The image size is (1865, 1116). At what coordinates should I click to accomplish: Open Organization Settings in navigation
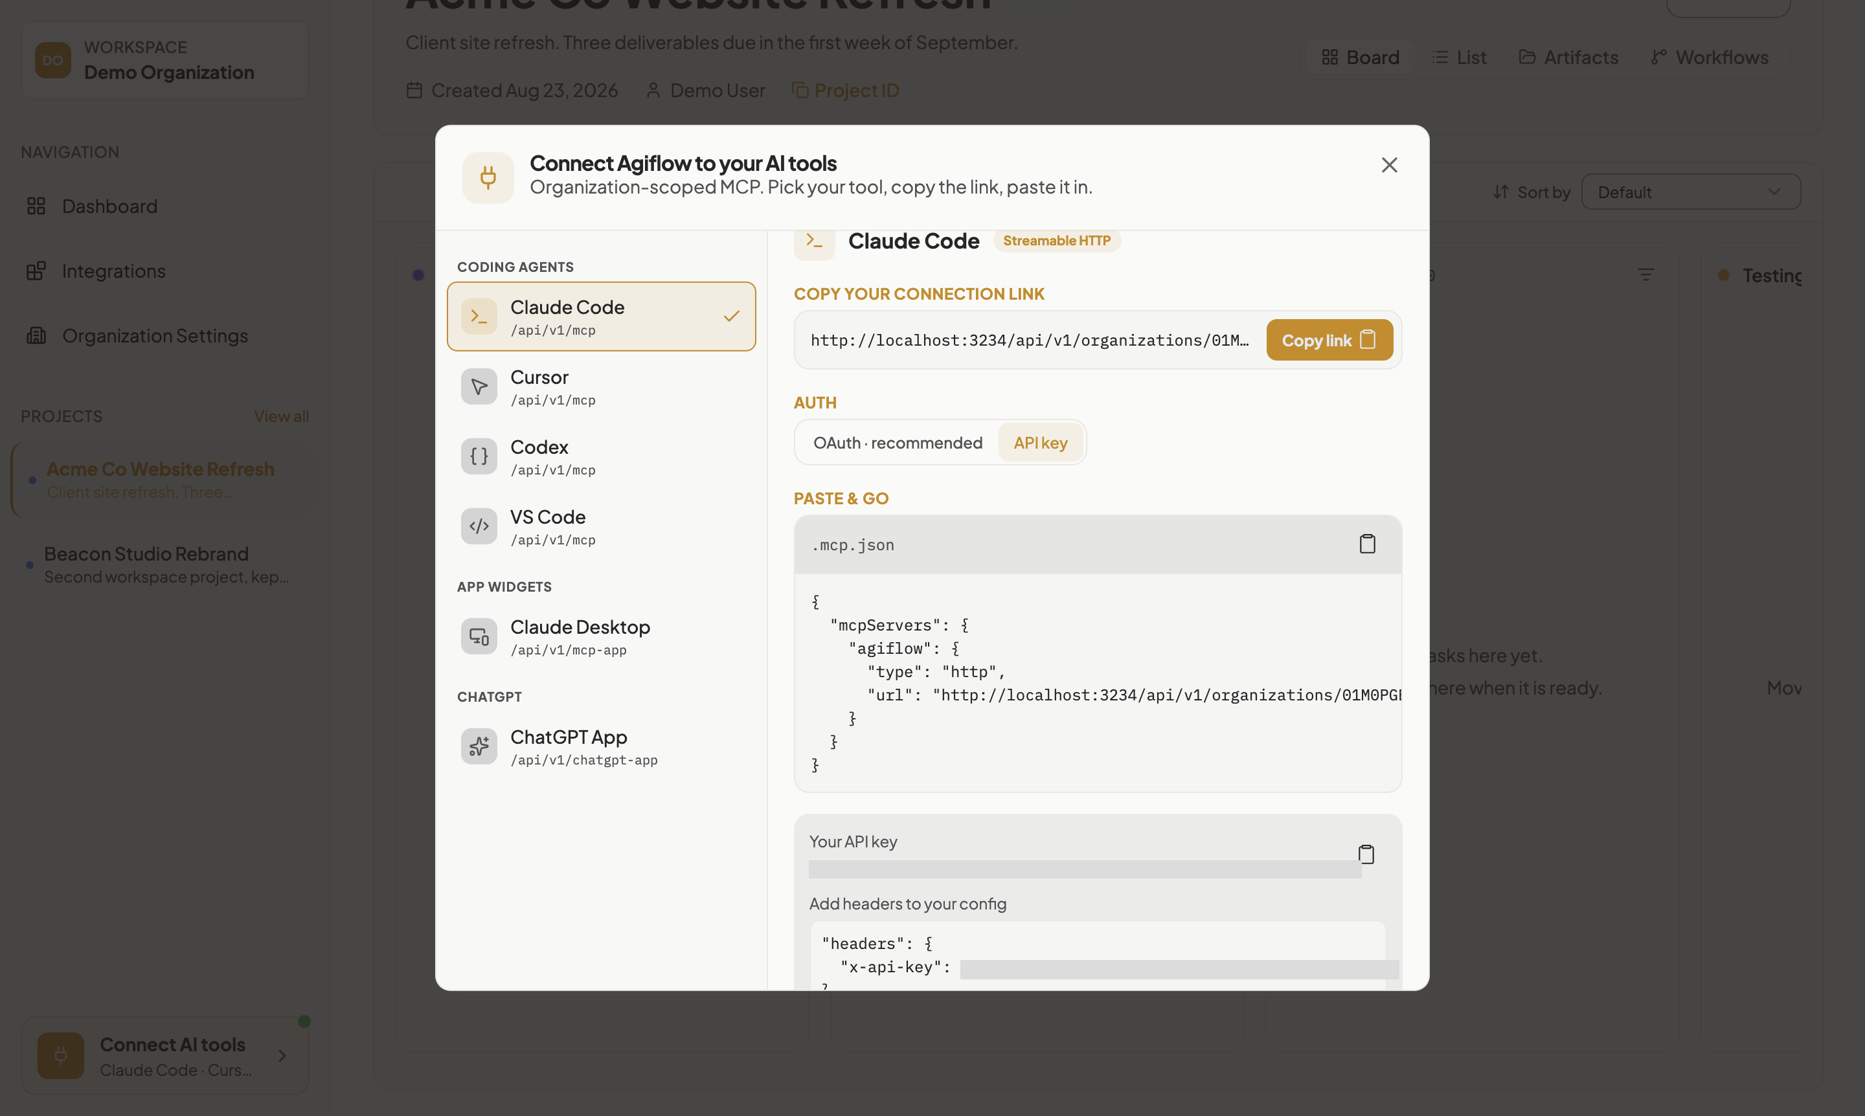164,335
